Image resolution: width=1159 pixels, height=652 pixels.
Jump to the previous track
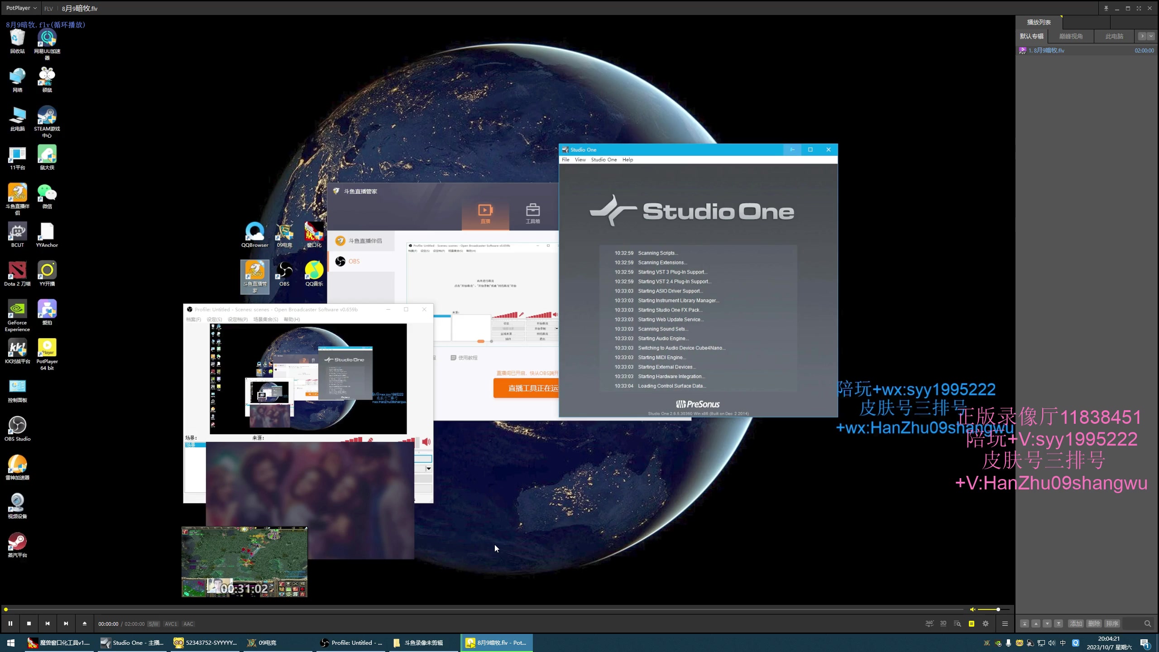coord(48,623)
